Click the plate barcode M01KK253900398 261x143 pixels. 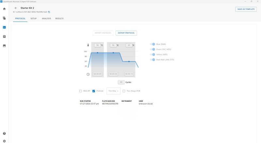(x=110, y=104)
